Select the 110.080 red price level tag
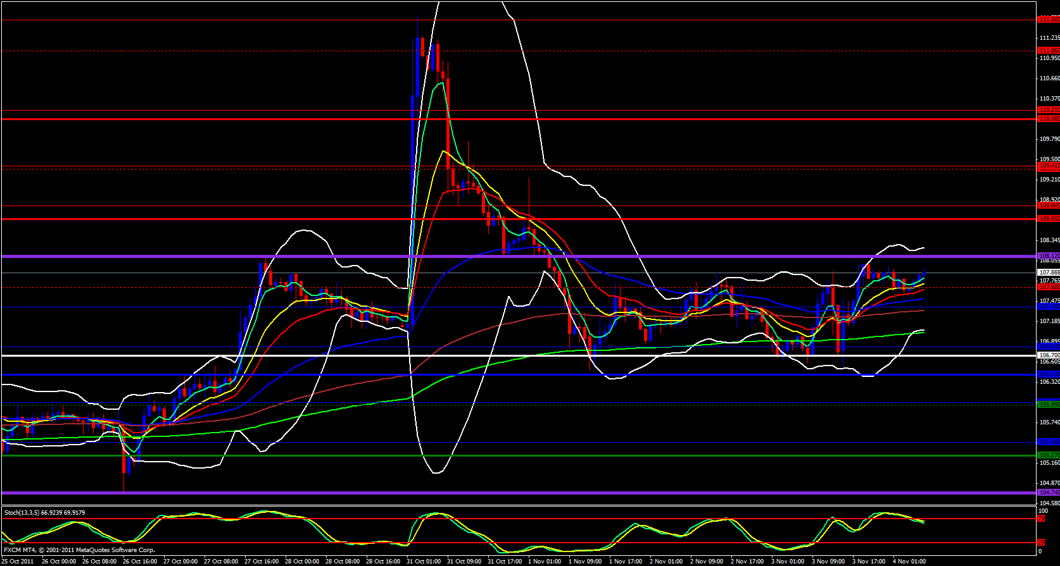 point(1049,119)
